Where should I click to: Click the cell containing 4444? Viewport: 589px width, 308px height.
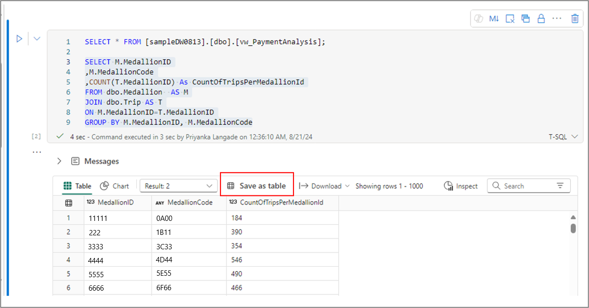pyautogui.click(x=117, y=260)
